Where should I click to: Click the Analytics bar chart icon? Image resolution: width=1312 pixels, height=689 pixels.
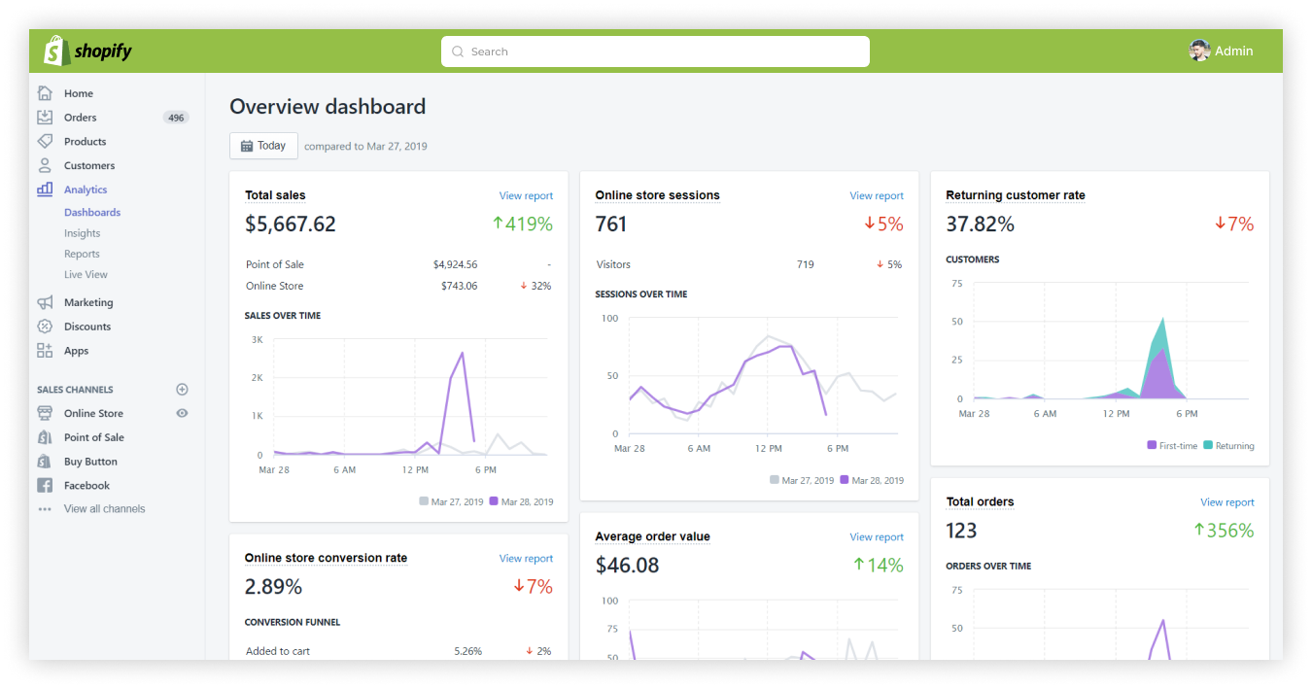point(45,189)
